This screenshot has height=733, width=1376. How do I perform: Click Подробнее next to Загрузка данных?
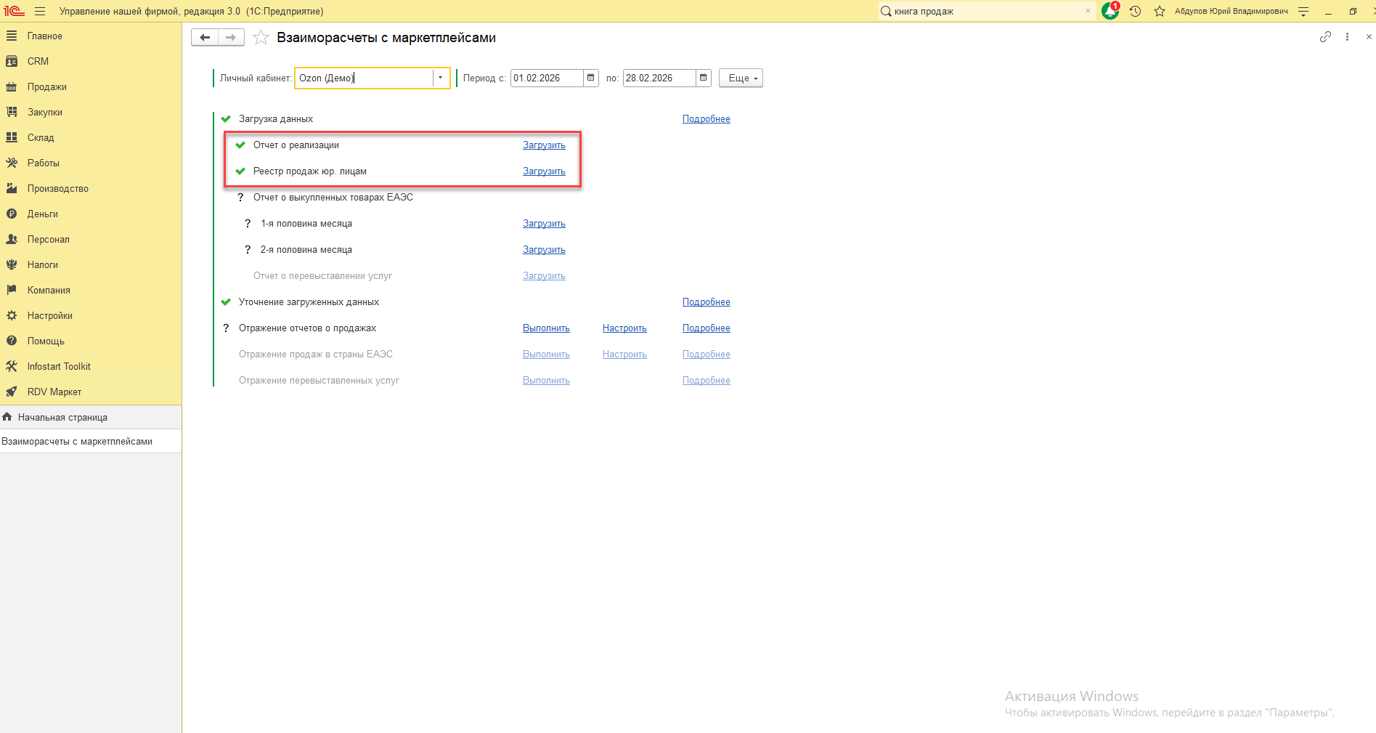(706, 119)
